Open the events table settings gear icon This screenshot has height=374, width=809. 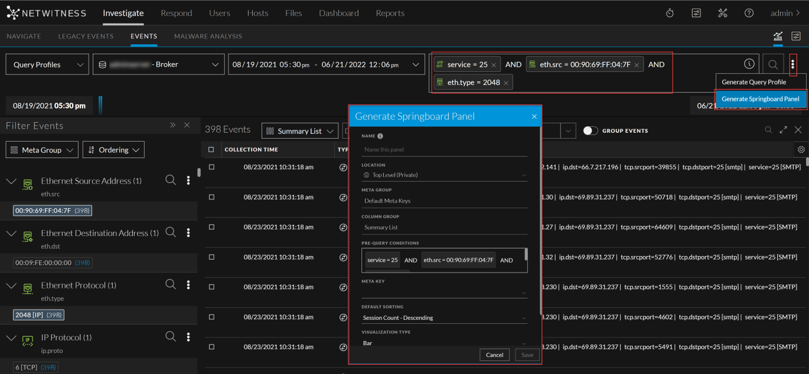[801, 149]
